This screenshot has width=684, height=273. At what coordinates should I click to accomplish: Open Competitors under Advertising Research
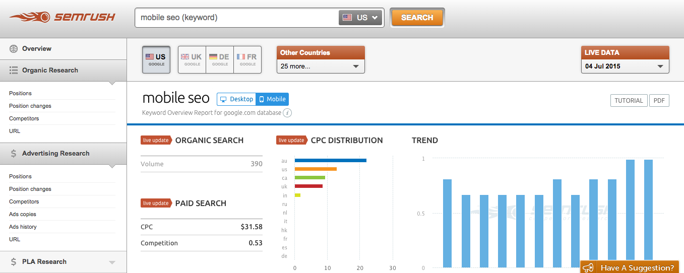click(x=24, y=201)
